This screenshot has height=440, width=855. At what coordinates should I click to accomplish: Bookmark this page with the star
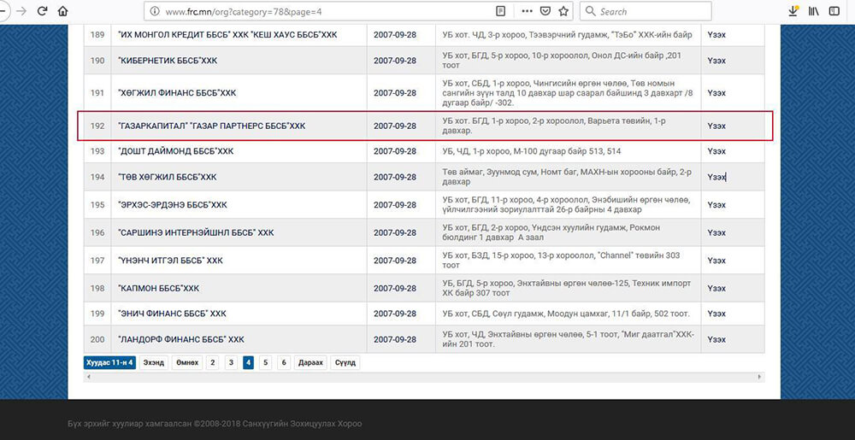563,11
